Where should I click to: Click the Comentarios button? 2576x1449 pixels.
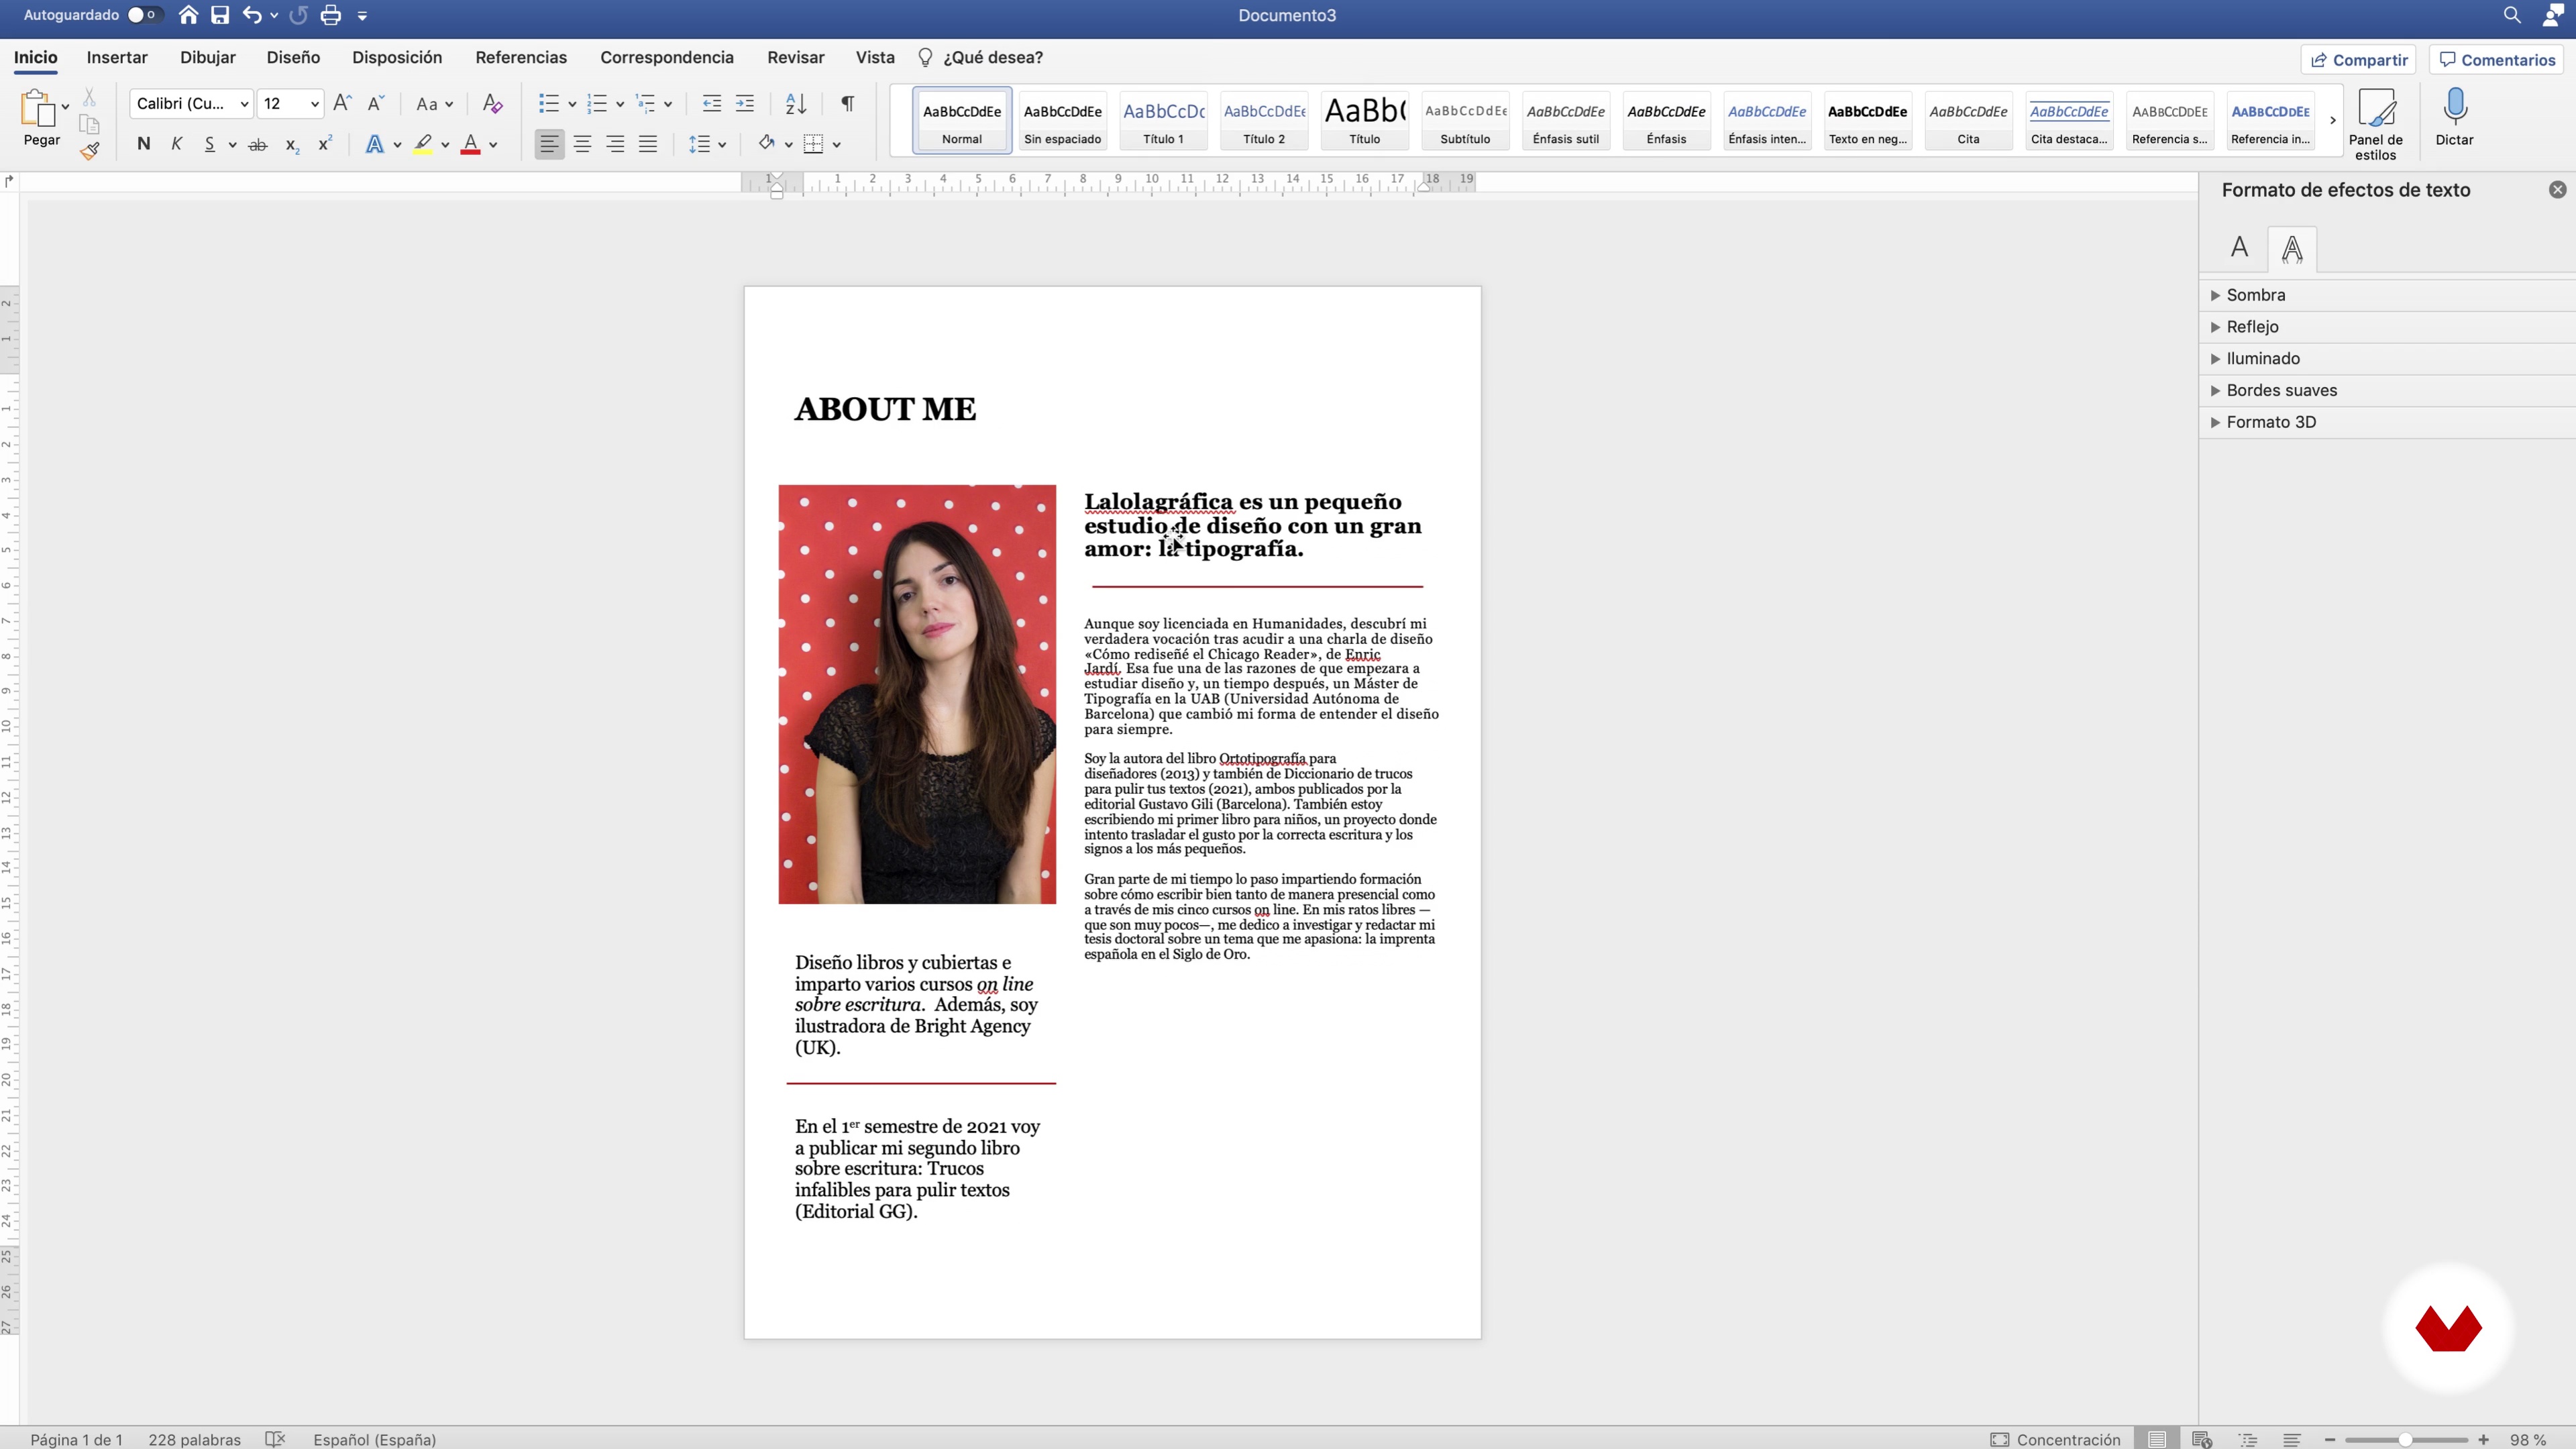coord(2497,60)
